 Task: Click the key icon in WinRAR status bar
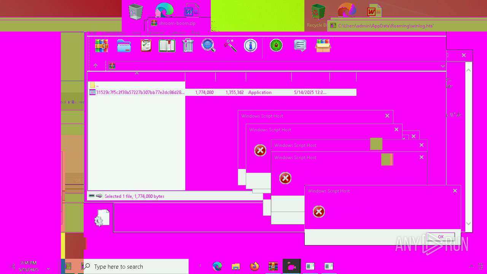point(99,196)
